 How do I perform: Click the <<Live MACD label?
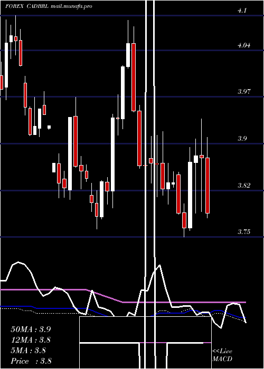[x=222, y=355]
